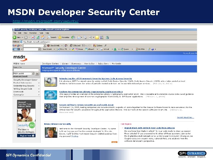Viewport: 213px width, 160px height.
Task: Click the MSN toolbar help question icon
Action: click(x=153, y=49)
